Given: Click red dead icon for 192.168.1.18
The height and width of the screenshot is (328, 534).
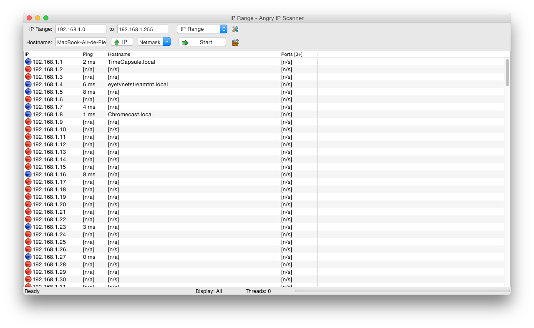Looking at the screenshot, I should click(x=28, y=189).
